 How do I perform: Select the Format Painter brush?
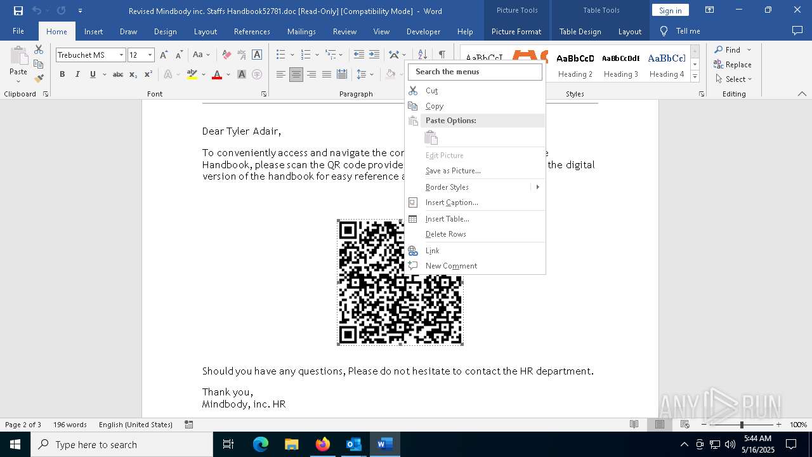click(x=39, y=79)
